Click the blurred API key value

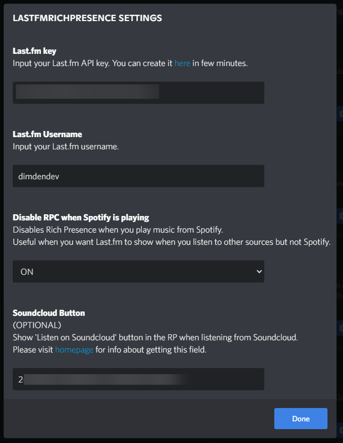point(88,92)
